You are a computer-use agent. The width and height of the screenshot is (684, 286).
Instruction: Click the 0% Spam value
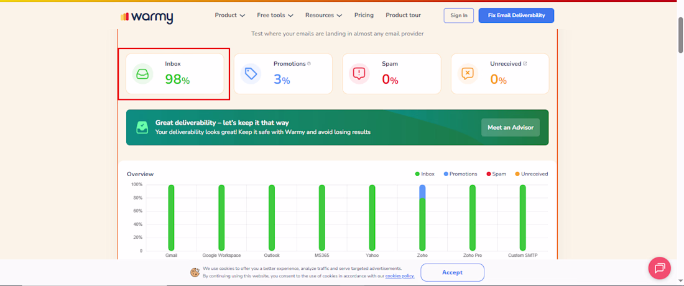coord(390,79)
